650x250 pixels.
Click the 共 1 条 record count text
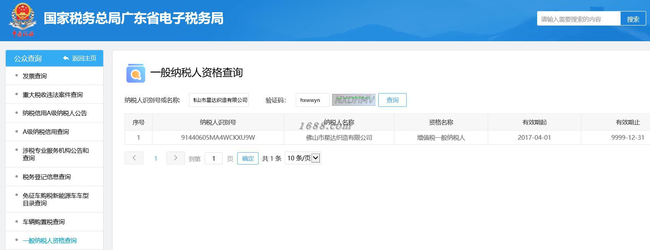tap(272, 158)
